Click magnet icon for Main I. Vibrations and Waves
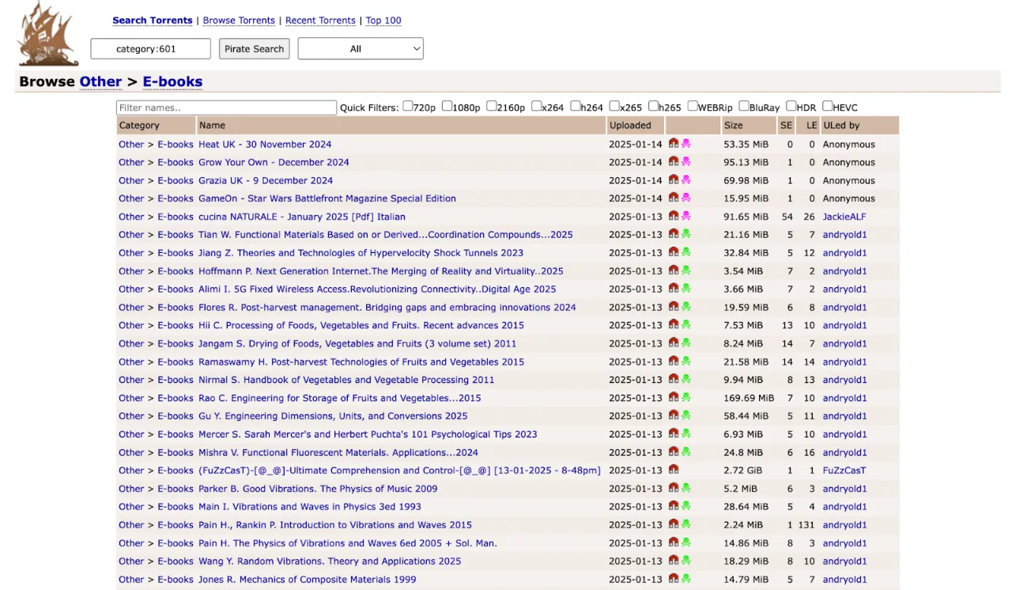1012x590 pixels. pyautogui.click(x=674, y=506)
